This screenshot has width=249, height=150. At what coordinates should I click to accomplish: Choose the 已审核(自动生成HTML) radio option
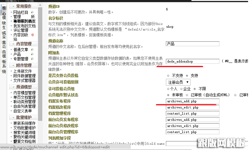[187, 95]
